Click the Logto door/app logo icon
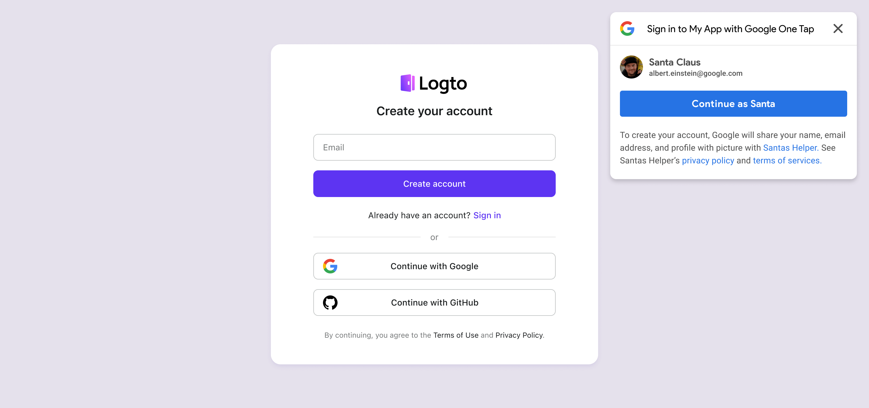 408,83
